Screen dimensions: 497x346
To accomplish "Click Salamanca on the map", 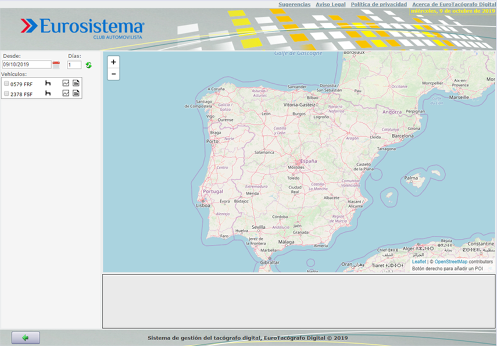I will point(264,152).
